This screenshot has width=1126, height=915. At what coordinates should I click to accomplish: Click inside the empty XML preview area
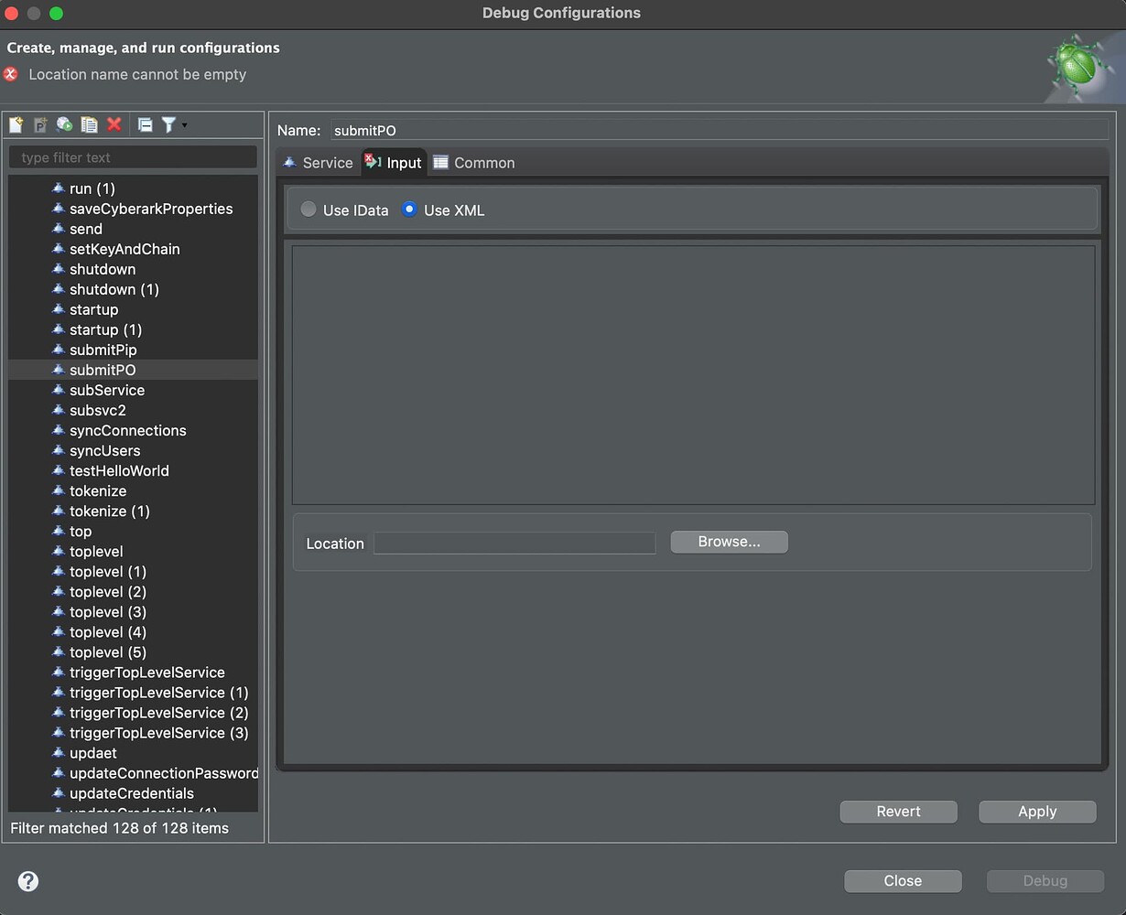pyautogui.click(x=693, y=374)
